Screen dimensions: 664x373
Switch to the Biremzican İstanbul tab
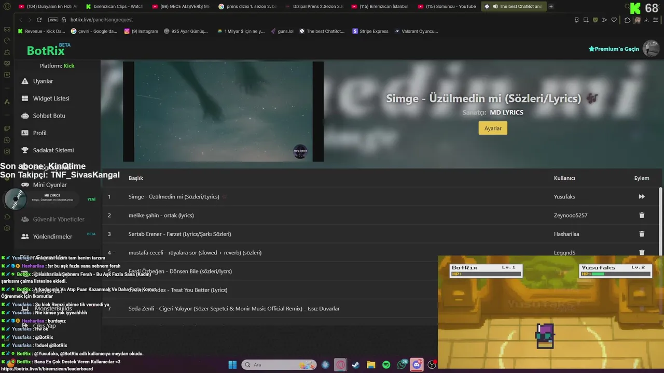pos(380,6)
